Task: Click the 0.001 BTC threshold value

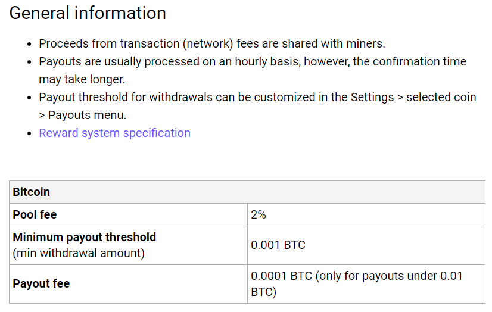Action: tap(278, 245)
